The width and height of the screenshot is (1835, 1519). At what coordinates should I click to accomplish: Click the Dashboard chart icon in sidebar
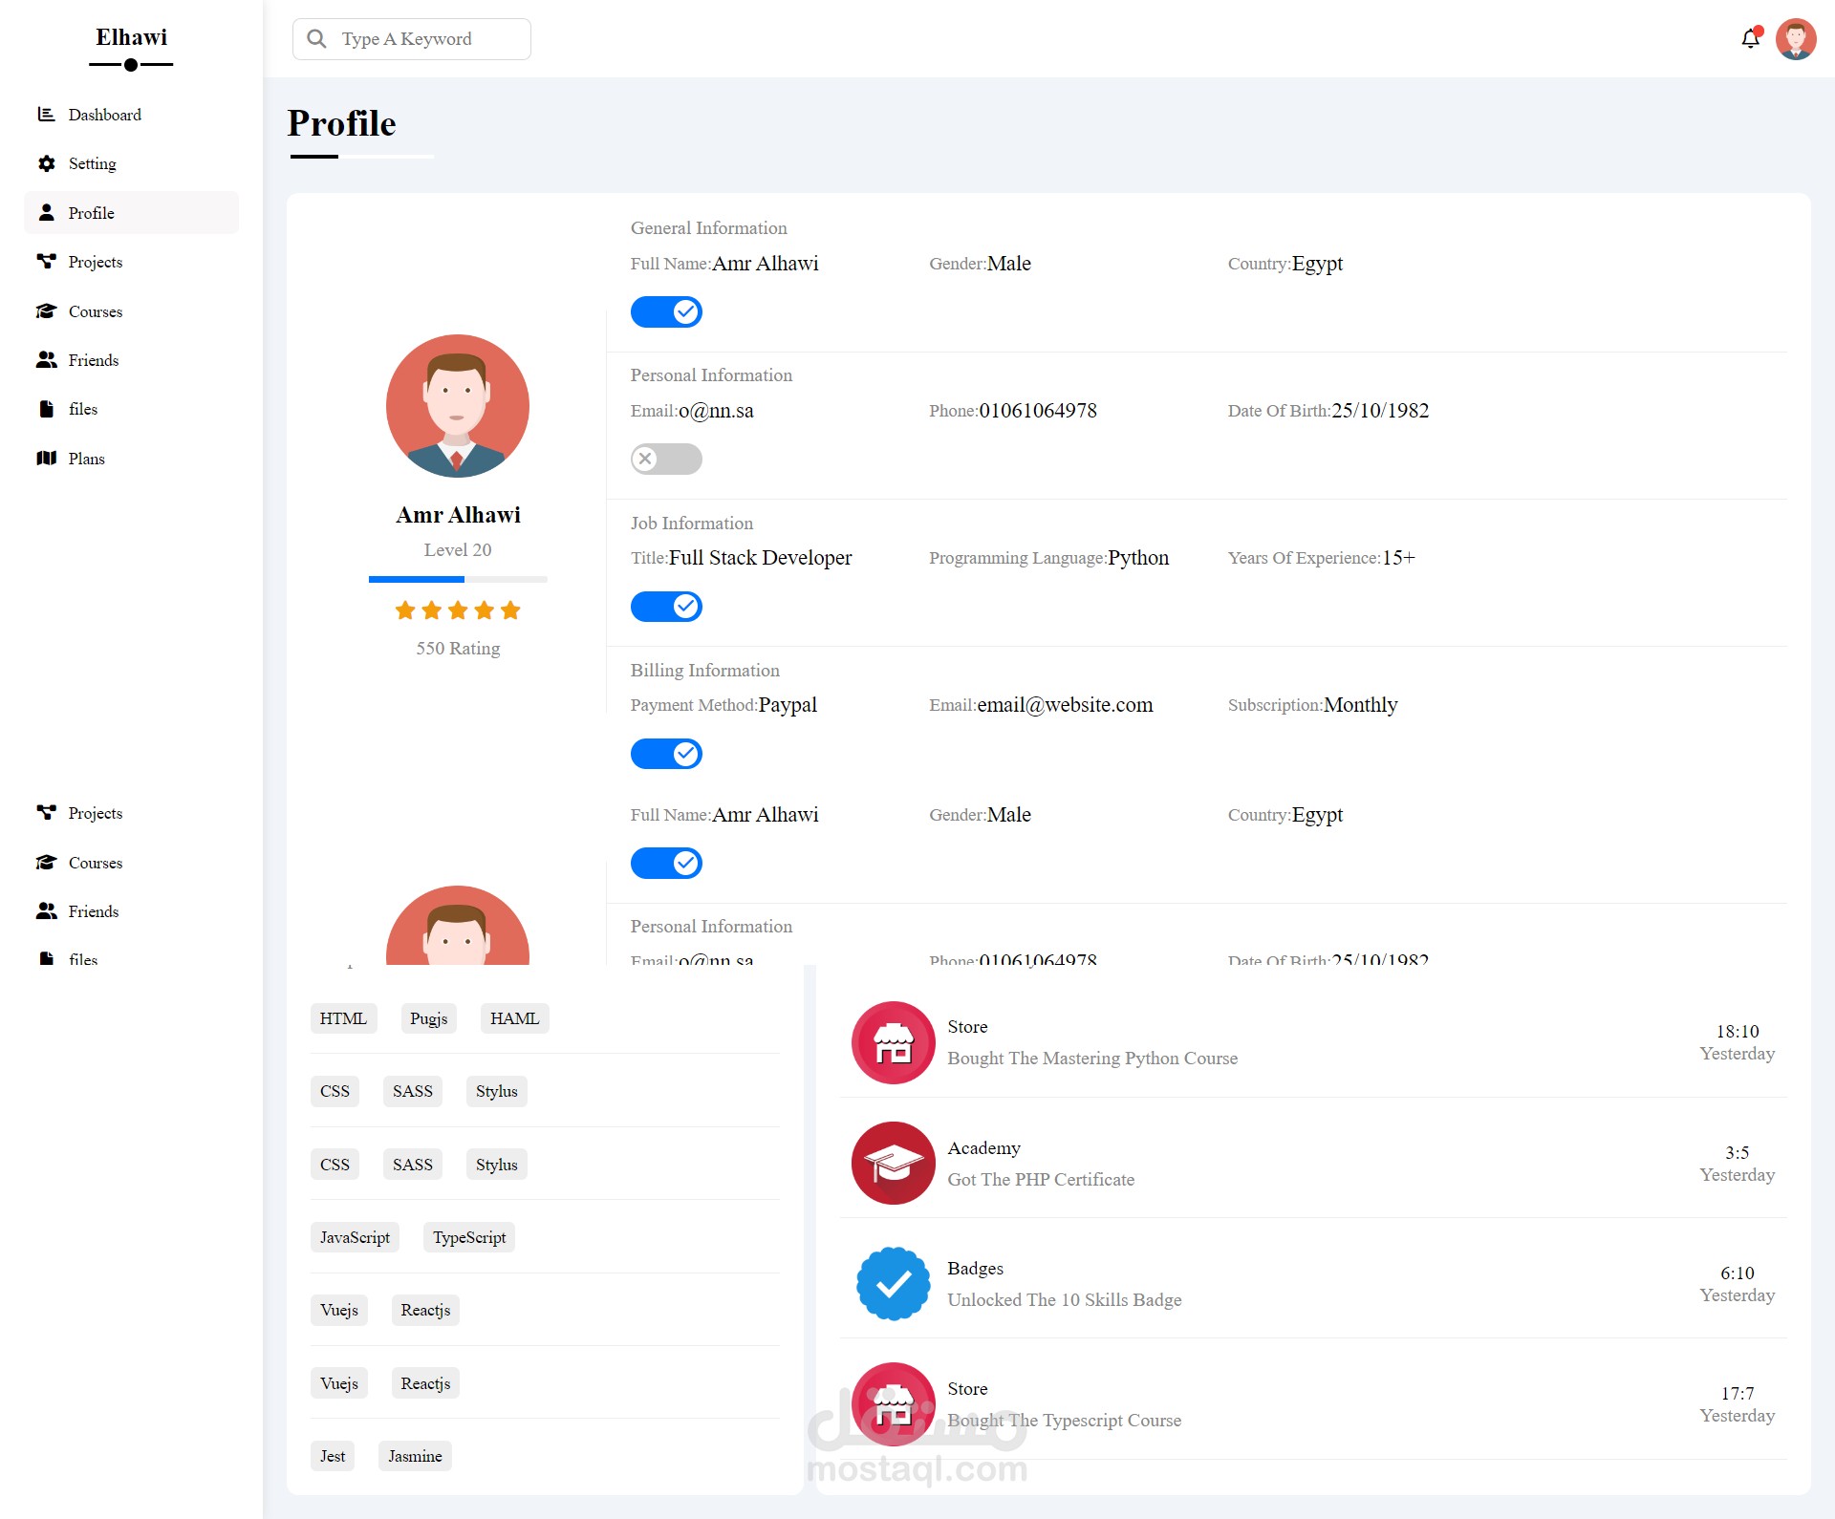pos(46,115)
